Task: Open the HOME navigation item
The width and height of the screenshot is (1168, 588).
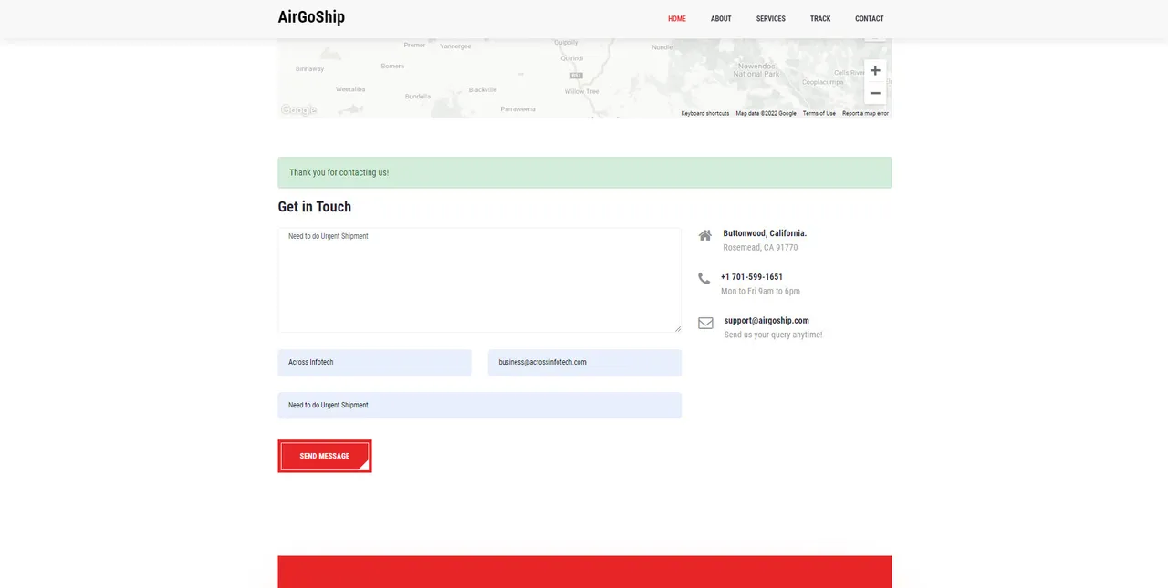Action: click(x=677, y=19)
